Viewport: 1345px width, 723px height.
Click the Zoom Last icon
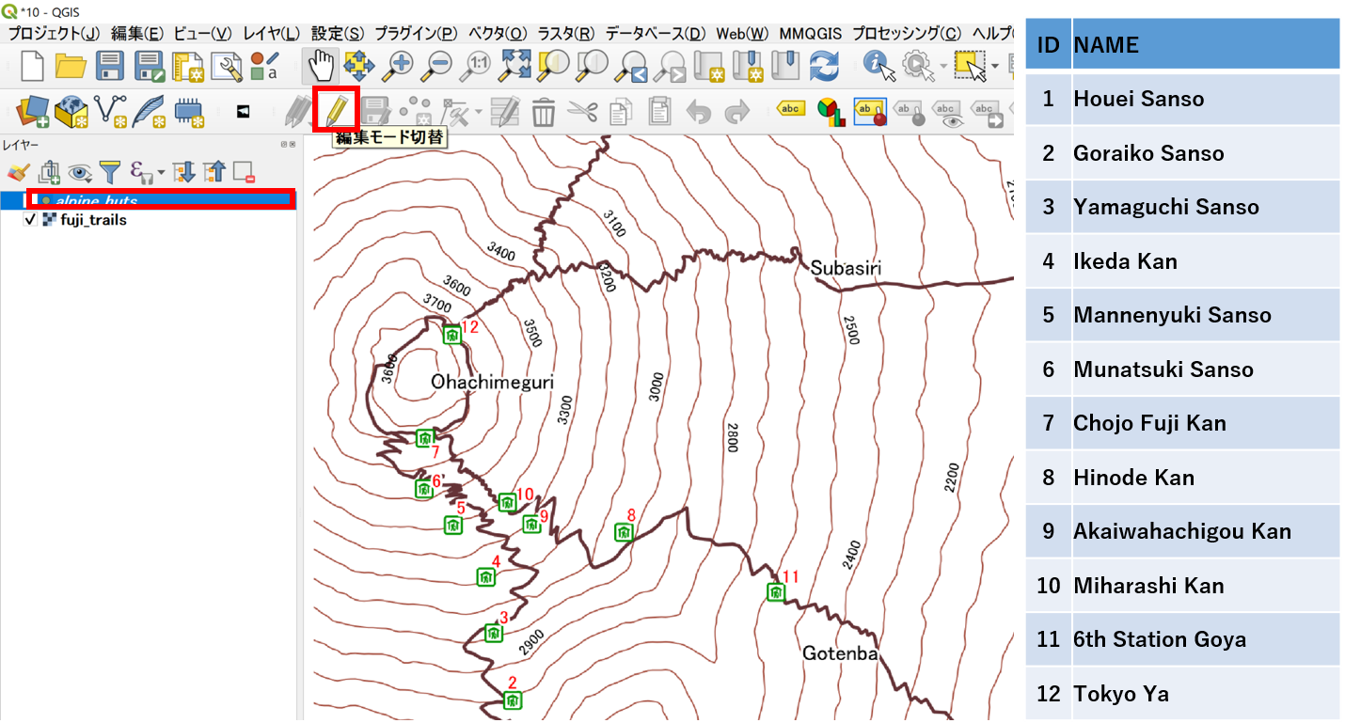tap(632, 66)
